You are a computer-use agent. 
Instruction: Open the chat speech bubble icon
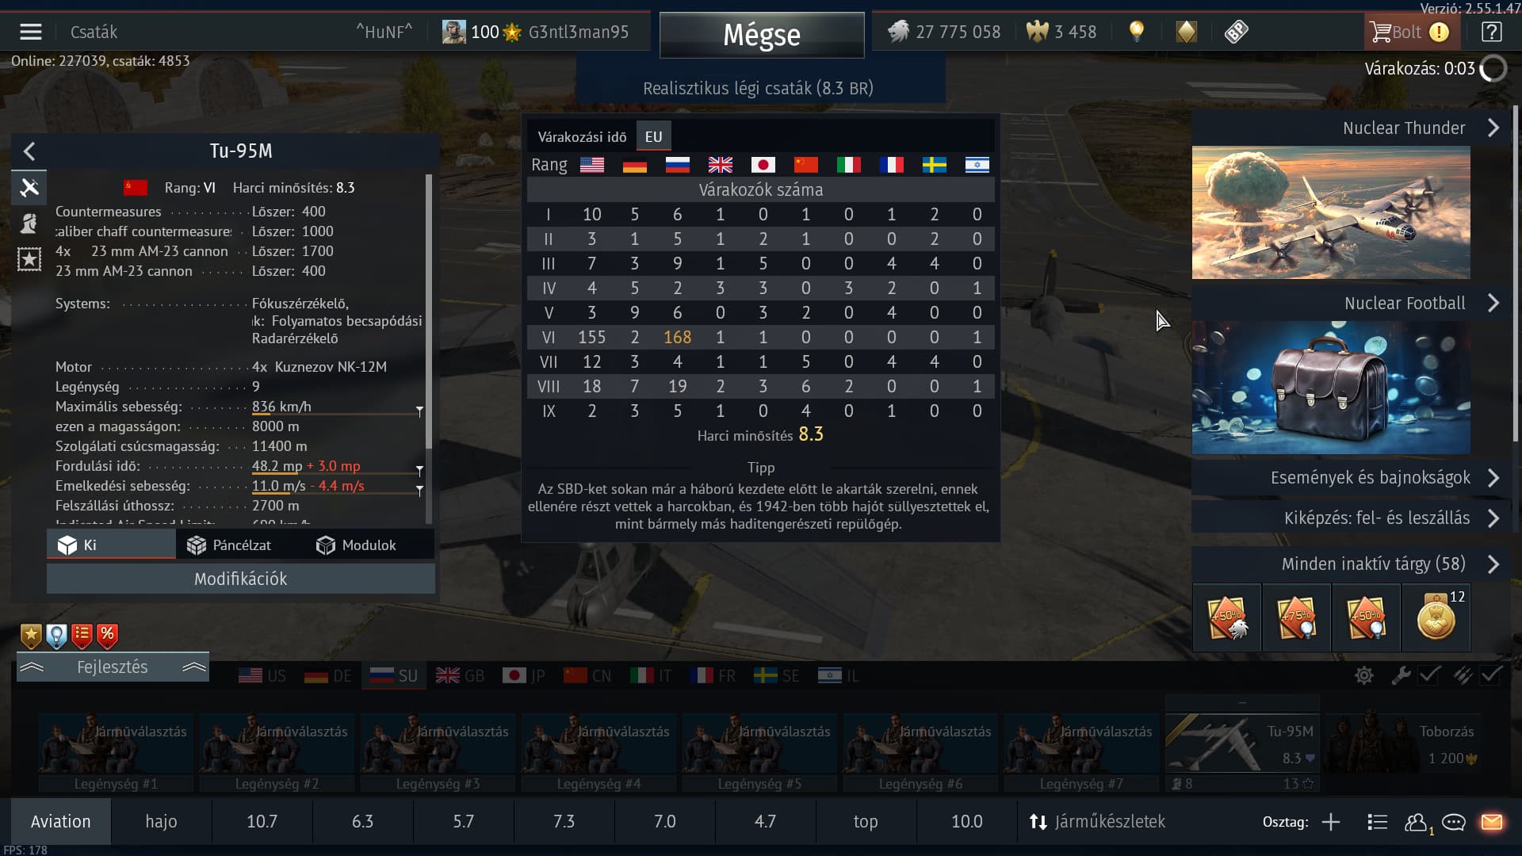pyautogui.click(x=1454, y=822)
